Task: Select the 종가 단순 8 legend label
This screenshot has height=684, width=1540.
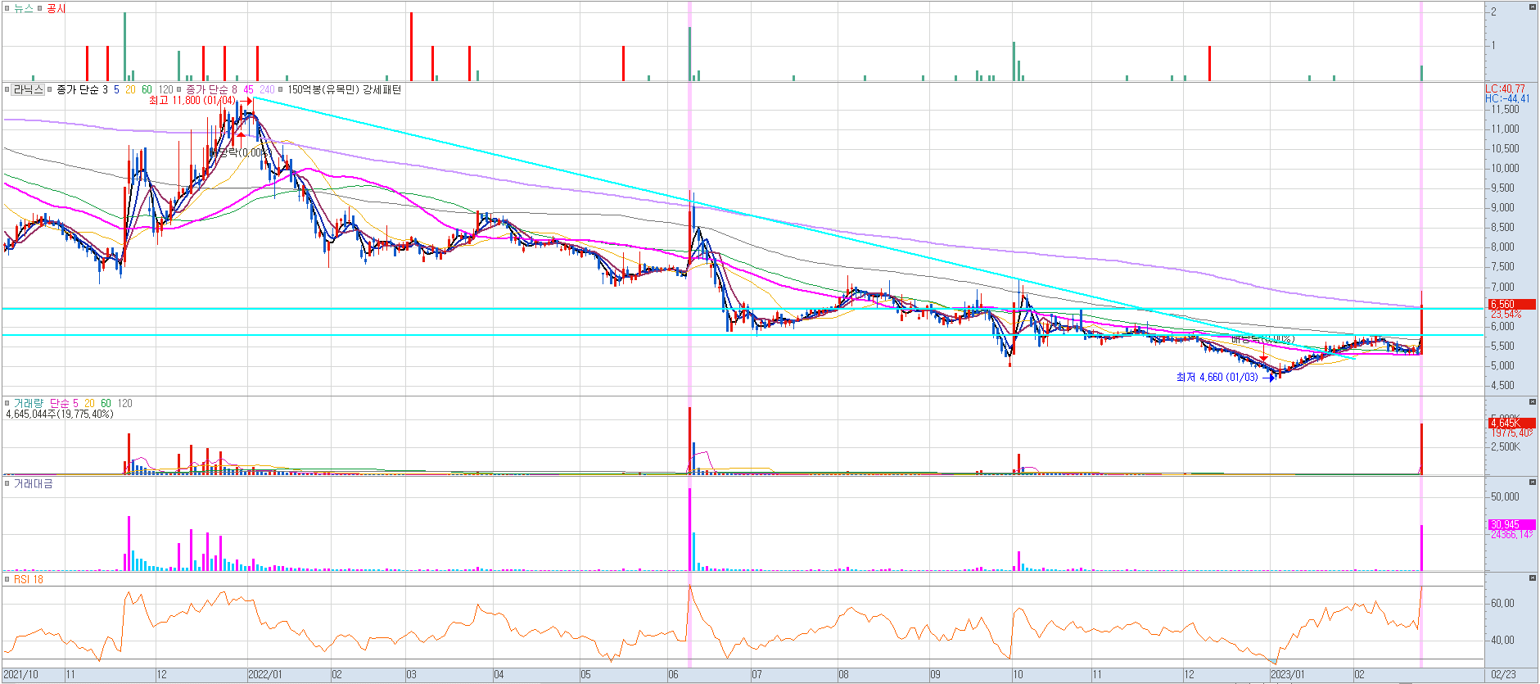Action: [211, 90]
